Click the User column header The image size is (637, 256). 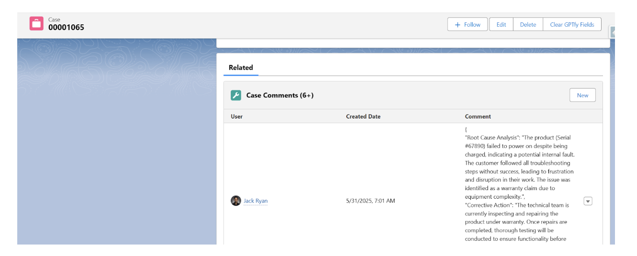237,116
